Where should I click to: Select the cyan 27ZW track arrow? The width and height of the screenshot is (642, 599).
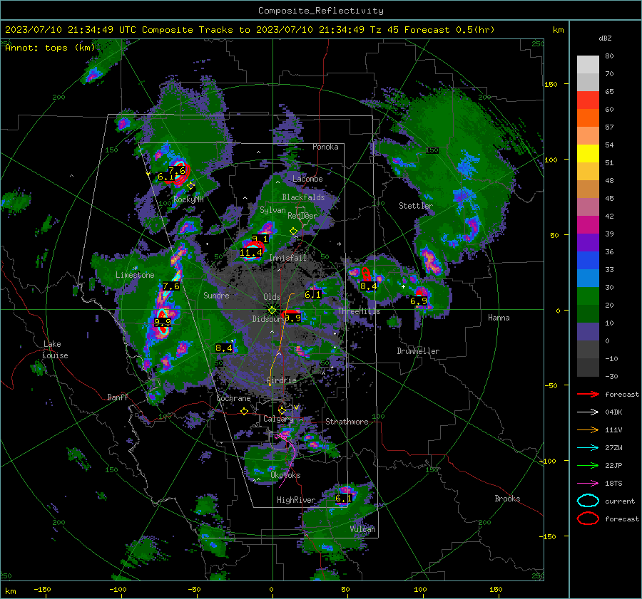pos(588,448)
